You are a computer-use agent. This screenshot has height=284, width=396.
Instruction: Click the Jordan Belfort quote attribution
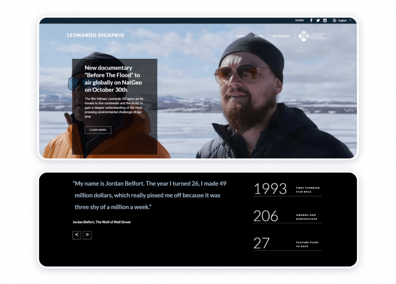[102, 222]
